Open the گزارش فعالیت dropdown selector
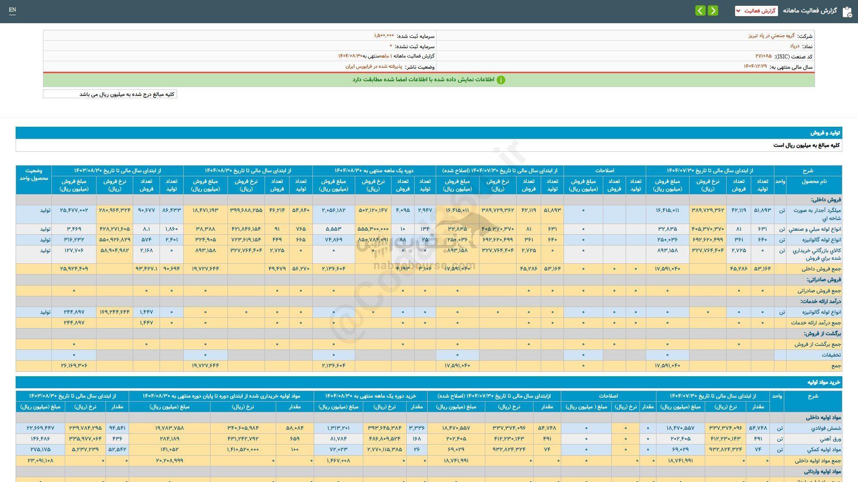858x482 pixels. pos(756,11)
